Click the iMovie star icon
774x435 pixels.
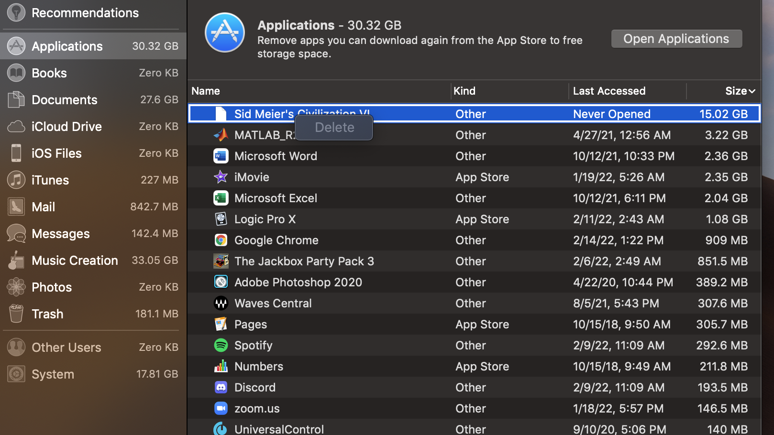(221, 177)
